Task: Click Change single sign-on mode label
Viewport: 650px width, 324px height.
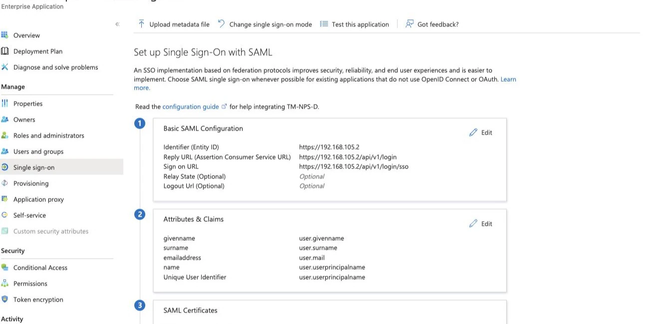Action: coord(271,24)
